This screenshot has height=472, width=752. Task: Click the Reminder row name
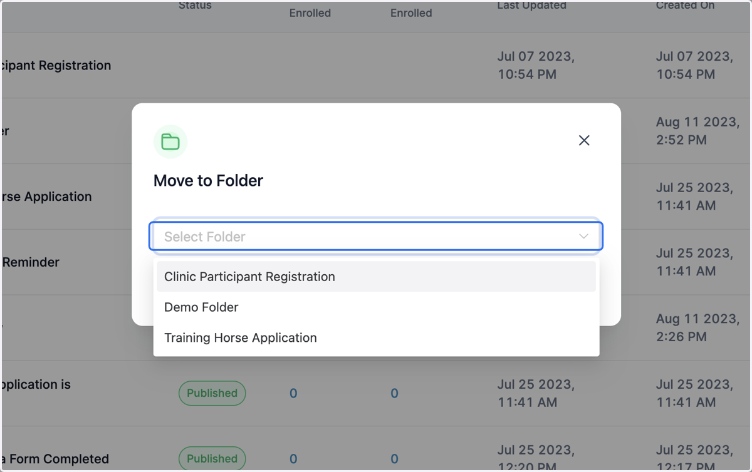(31, 262)
